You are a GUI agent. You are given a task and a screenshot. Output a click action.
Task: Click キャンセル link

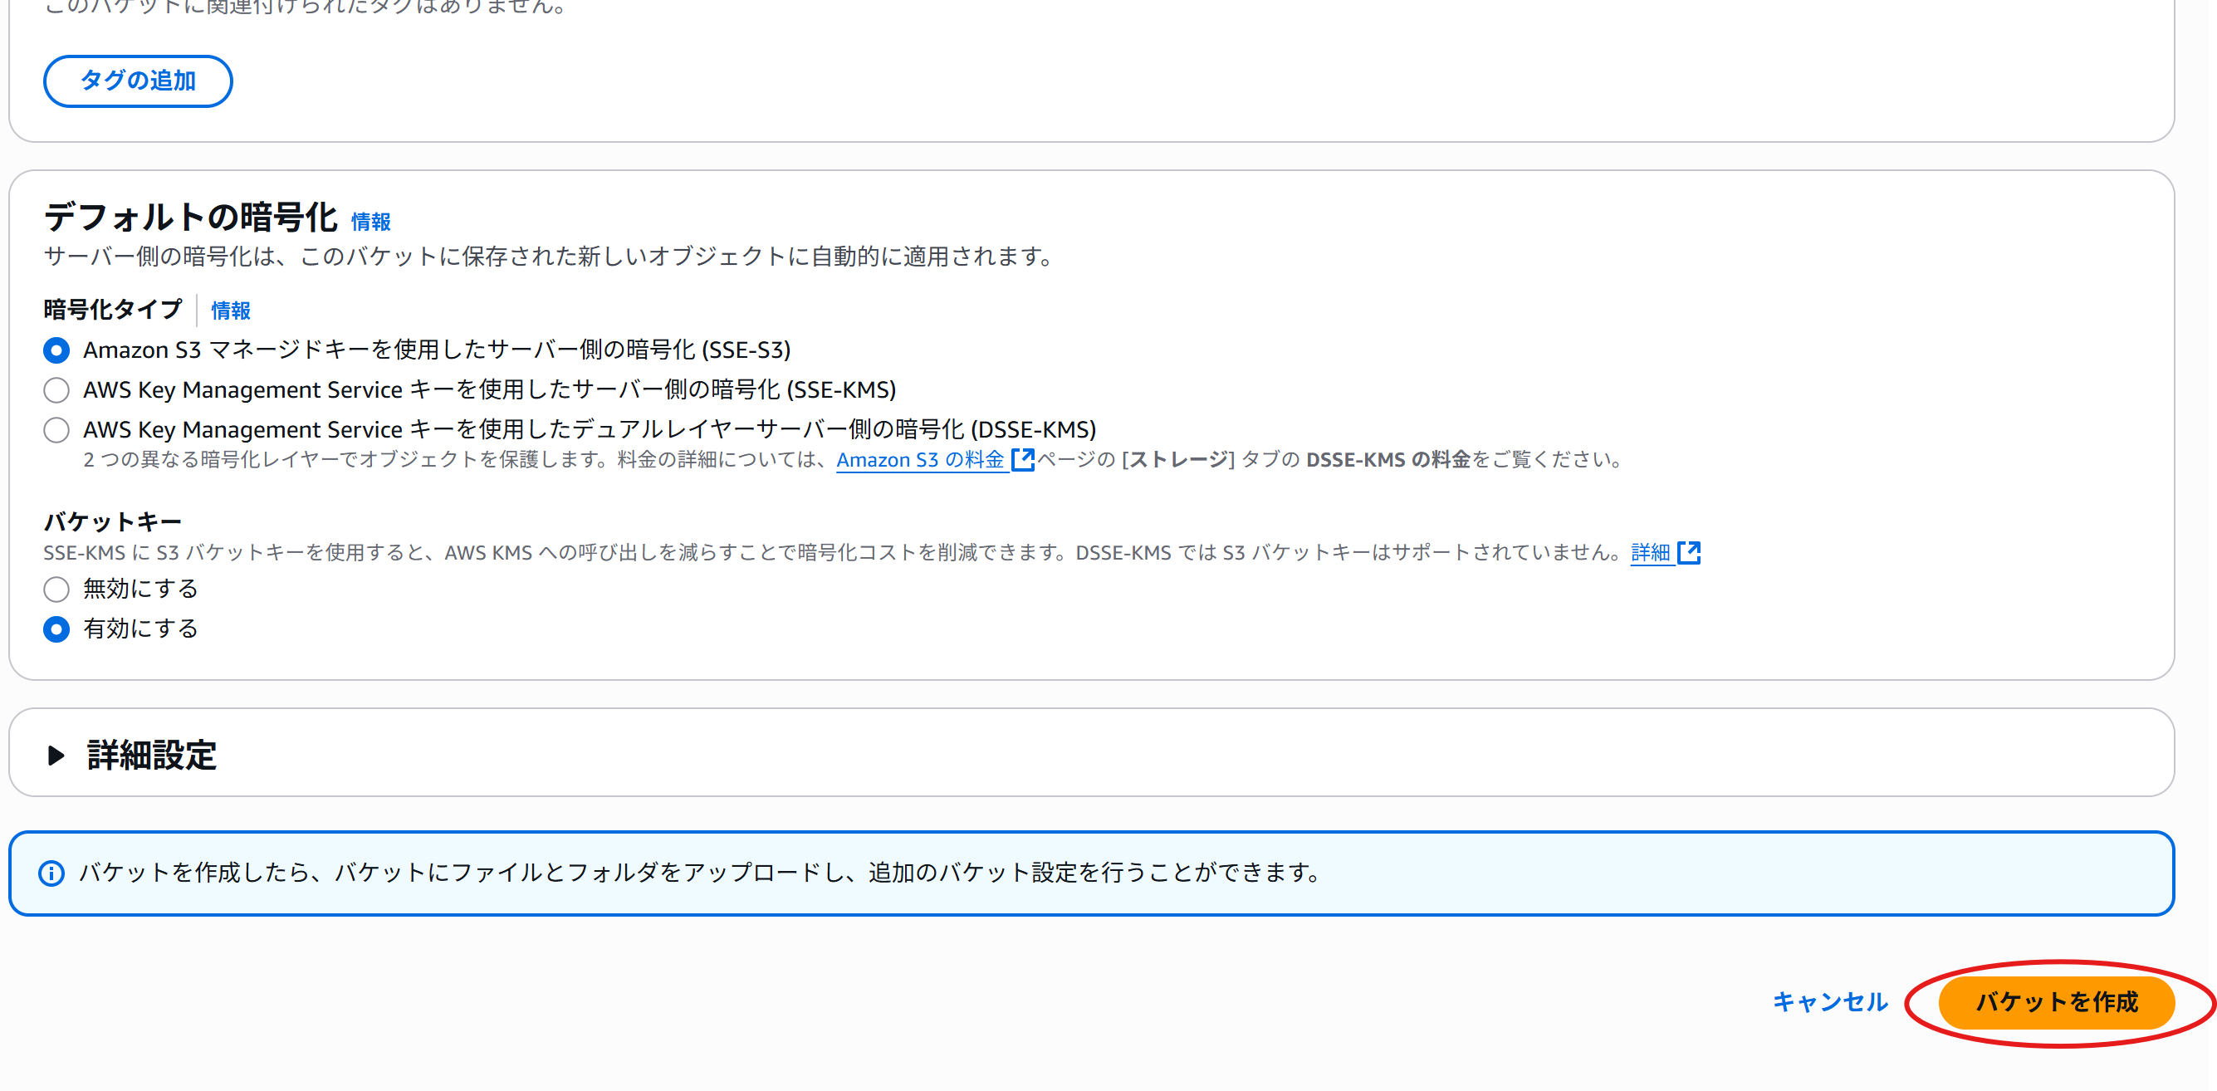pos(1830,1002)
